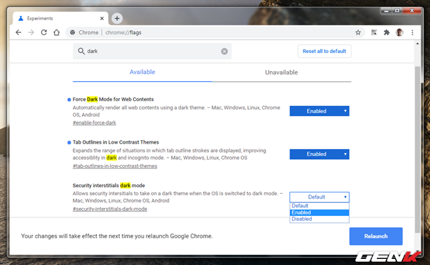Open Force Dark Mode Enabled dropdown
Image resolution: width=430 pixels, height=265 pixels.
pyautogui.click(x=320, y=111)
